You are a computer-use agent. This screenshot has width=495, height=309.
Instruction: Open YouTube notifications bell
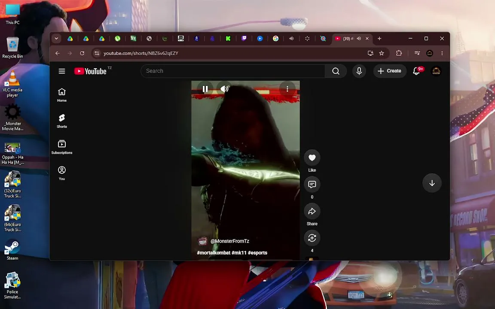point(417,71)
